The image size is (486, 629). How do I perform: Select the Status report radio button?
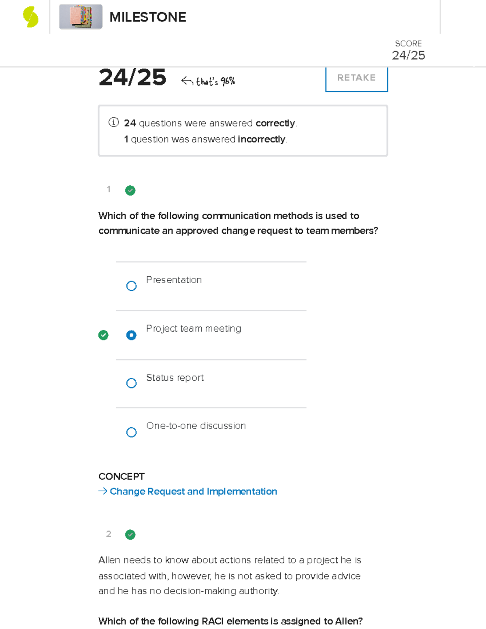click(x=131, y=383)
